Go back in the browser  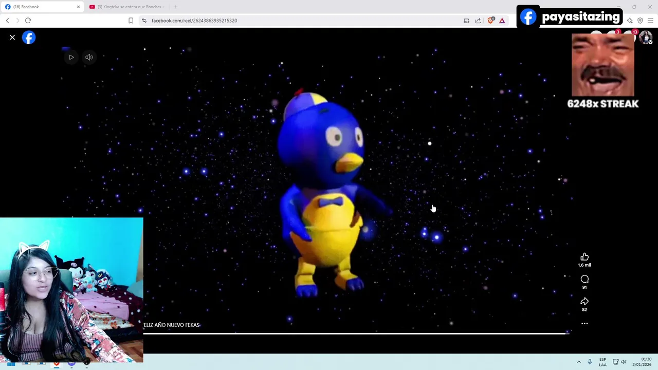pos(7,21)
